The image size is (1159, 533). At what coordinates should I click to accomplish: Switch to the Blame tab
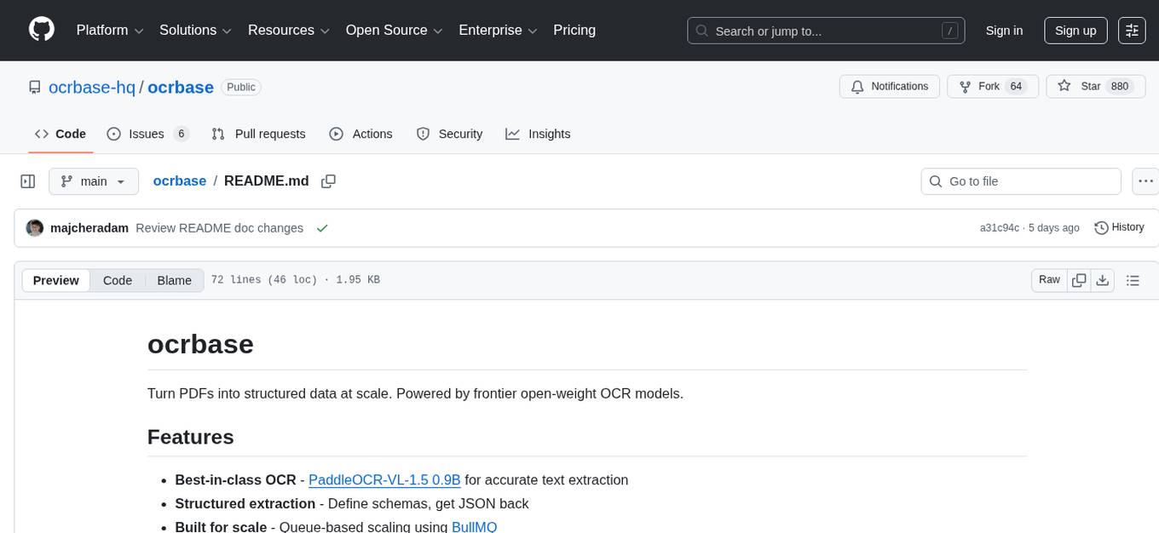click(x=174, y=280)
